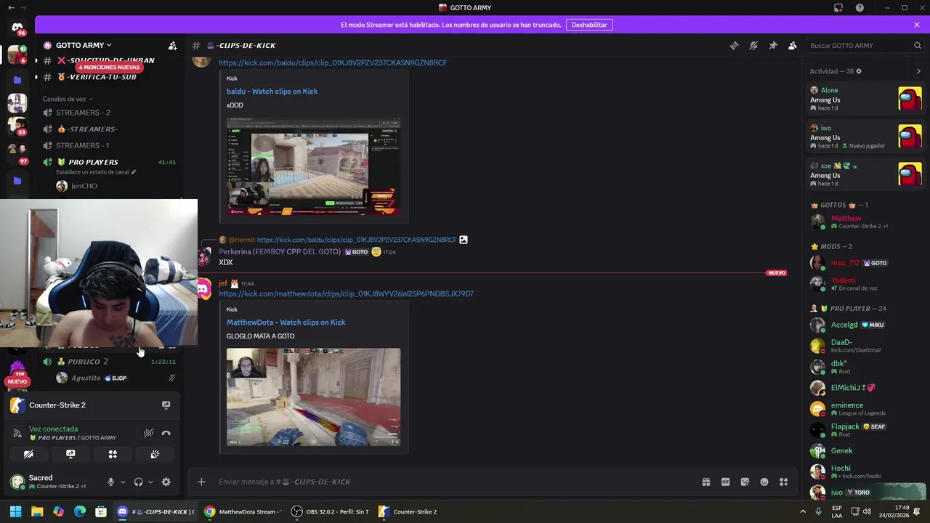This screenshot has height=523, width=930.
Task: Open the soundboard
Action: coord(155,454)
